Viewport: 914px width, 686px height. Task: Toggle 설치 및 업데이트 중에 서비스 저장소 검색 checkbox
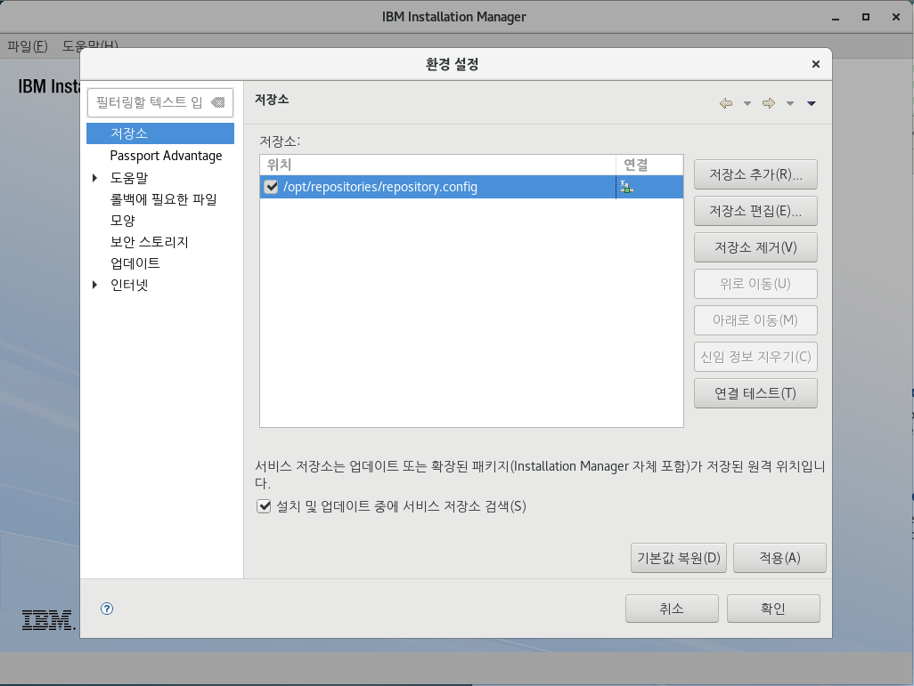pos(264,506)
